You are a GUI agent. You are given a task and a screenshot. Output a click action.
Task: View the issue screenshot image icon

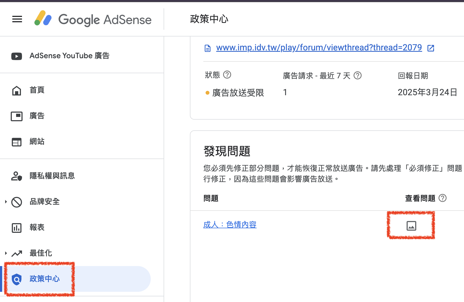(x=411, y=226)
